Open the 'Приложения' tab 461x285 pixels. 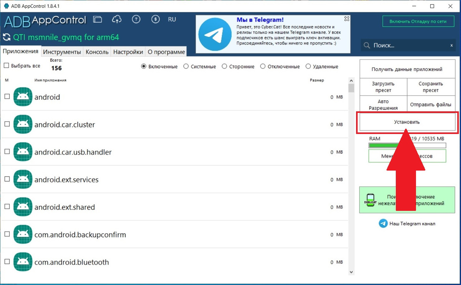point(20,51)
